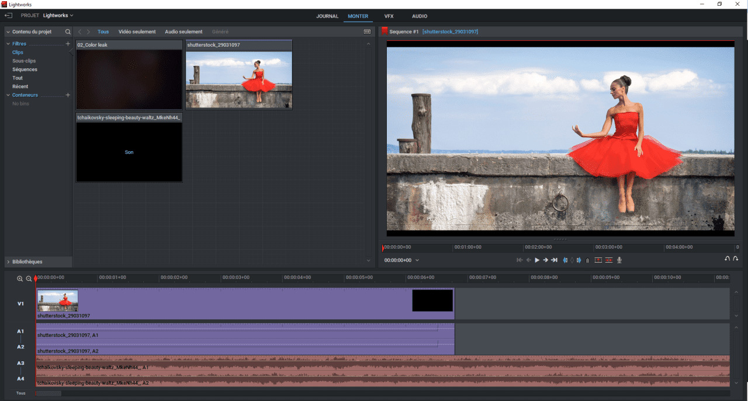748x401 pixels.
Task: Click the project content search icon
Action: (68, 32)
